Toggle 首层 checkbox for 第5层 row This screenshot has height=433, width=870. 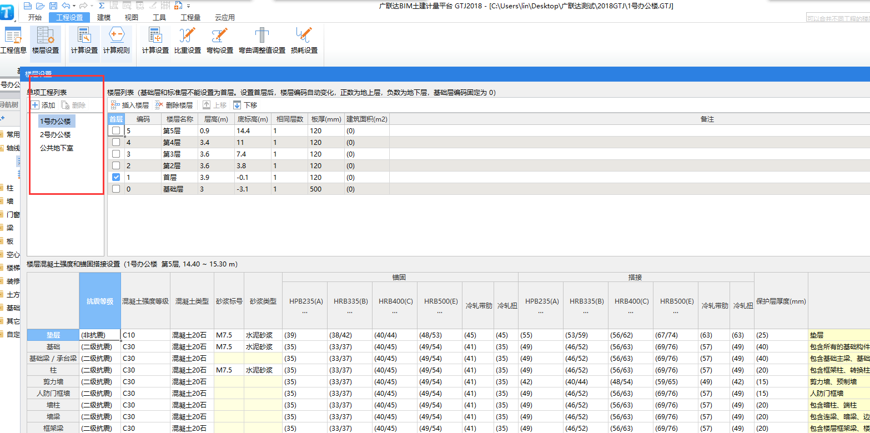pyautogui.click(x=116, y=130)
